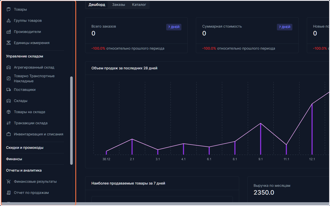Expand the Скидки и промокоды section
The width and height of the screenshot is (330, 206).
click(25, 147)
